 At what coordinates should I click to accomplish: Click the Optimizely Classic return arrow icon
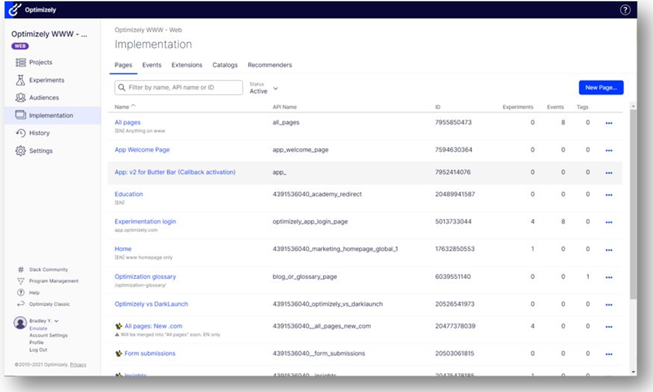click(x=21, y=304)
